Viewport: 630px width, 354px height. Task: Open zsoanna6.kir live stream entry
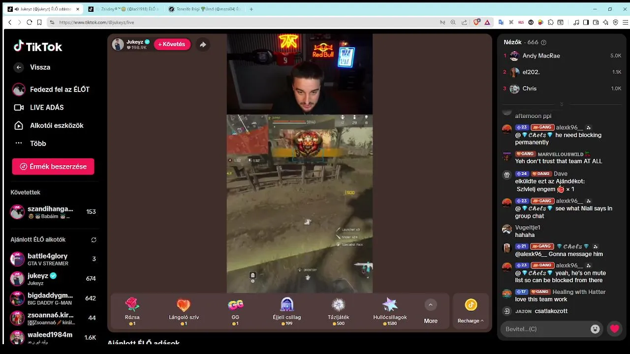coord(53,318)
